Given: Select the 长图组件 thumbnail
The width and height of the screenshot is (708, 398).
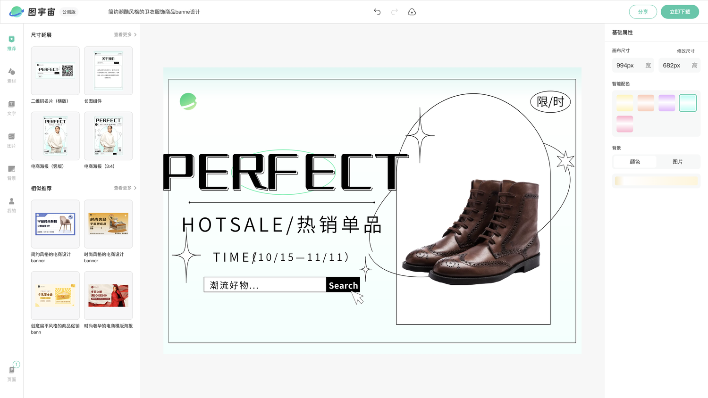Looking at the screenshot, I should [108, 71].
